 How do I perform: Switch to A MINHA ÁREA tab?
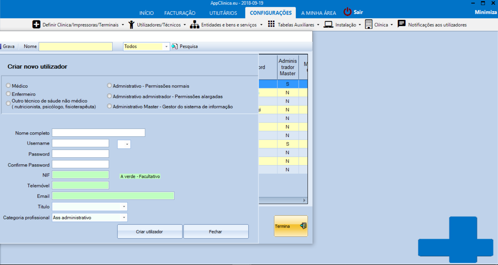click(319, 13)
